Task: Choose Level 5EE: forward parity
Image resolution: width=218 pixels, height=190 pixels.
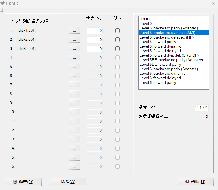Action: point(160,65)
